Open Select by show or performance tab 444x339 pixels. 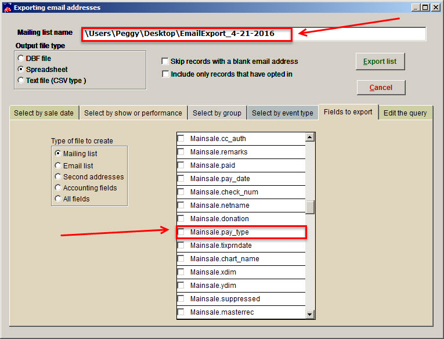click(133, 113)
